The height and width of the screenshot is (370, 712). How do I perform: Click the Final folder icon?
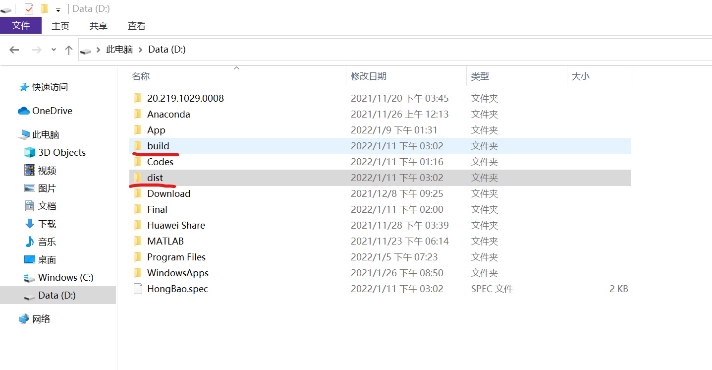pyautogui.click(x=138, y=209)
